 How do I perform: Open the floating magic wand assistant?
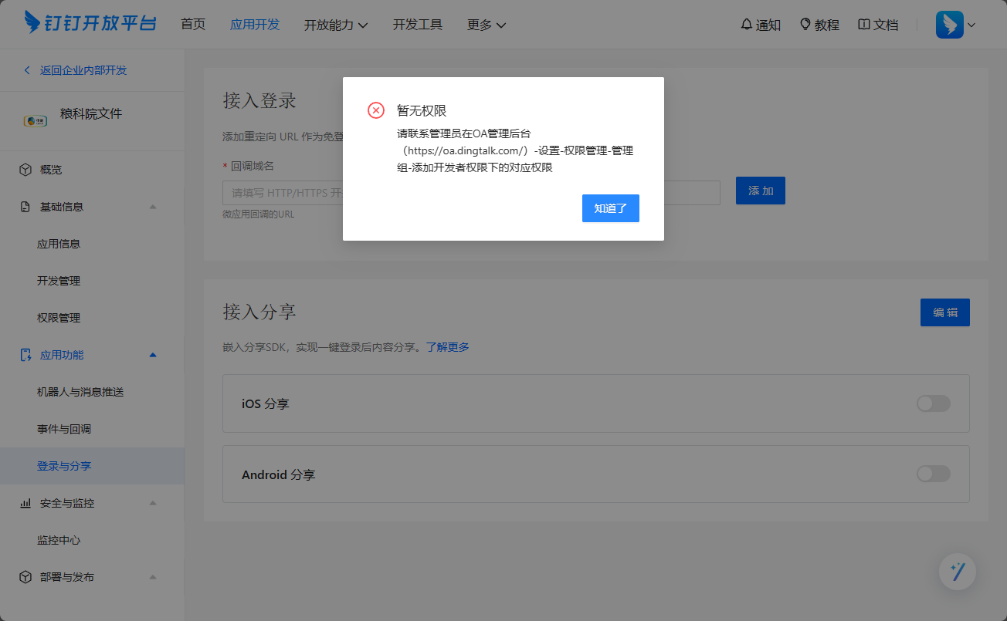coord(958,572)
